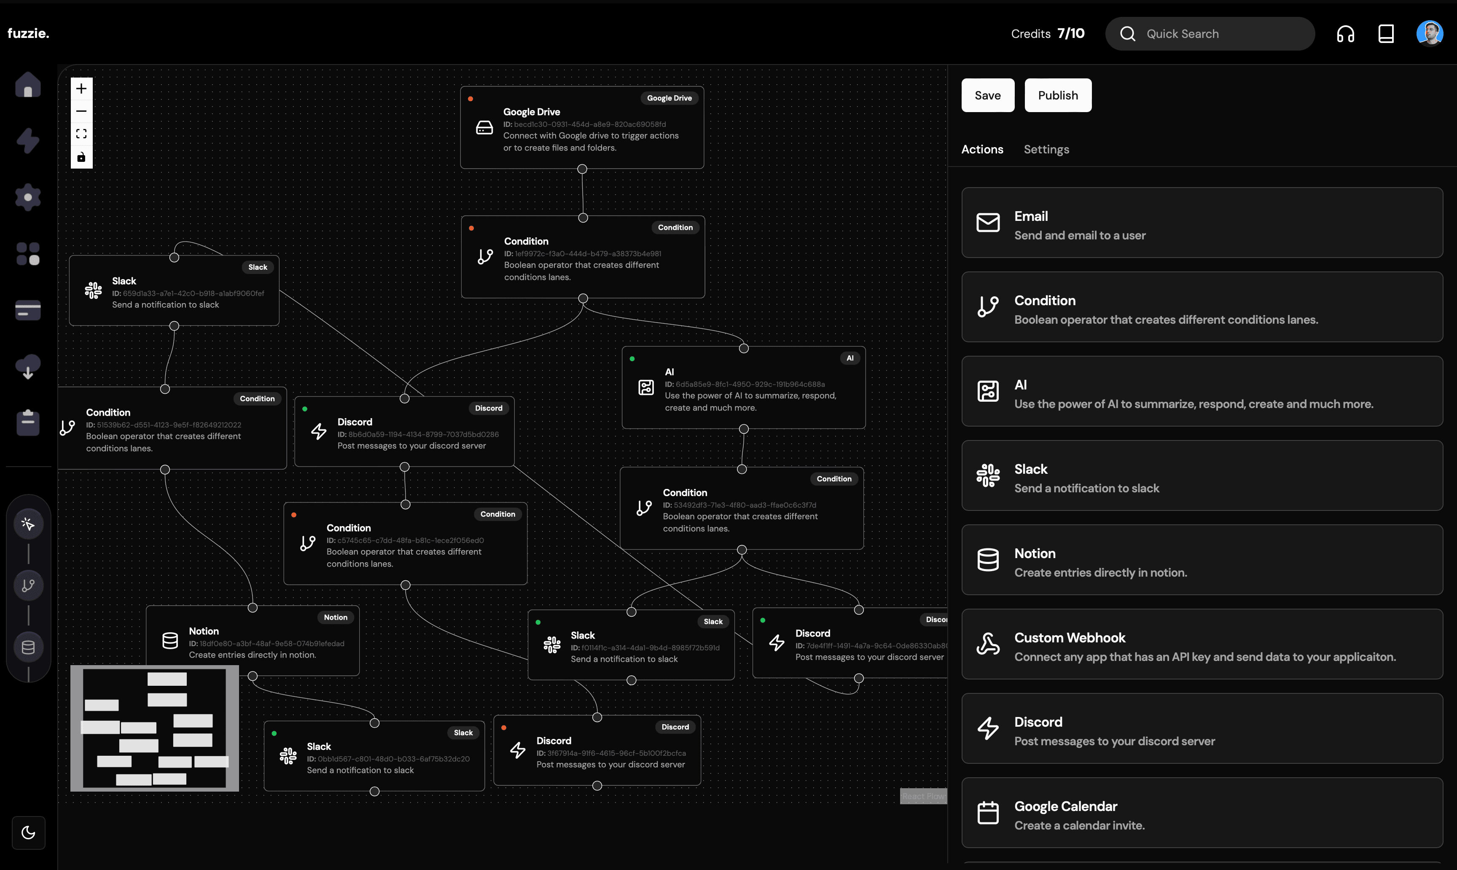The image size is (1457, 870).
Task: Open the guide book icon in header
Action: click(1385, 34)
